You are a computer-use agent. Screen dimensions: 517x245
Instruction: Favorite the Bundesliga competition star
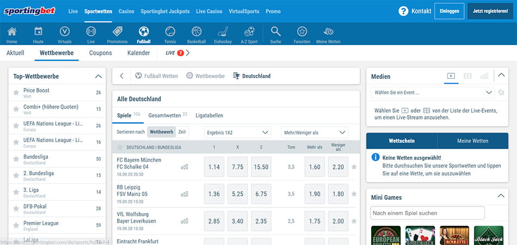(x=16, y=159)
